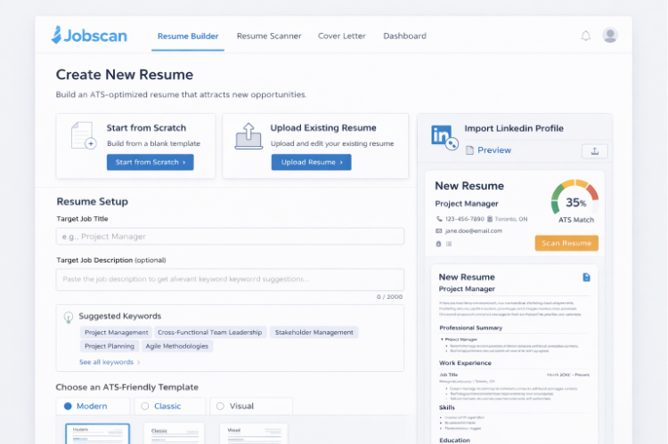Open the notifications bell

586,36
